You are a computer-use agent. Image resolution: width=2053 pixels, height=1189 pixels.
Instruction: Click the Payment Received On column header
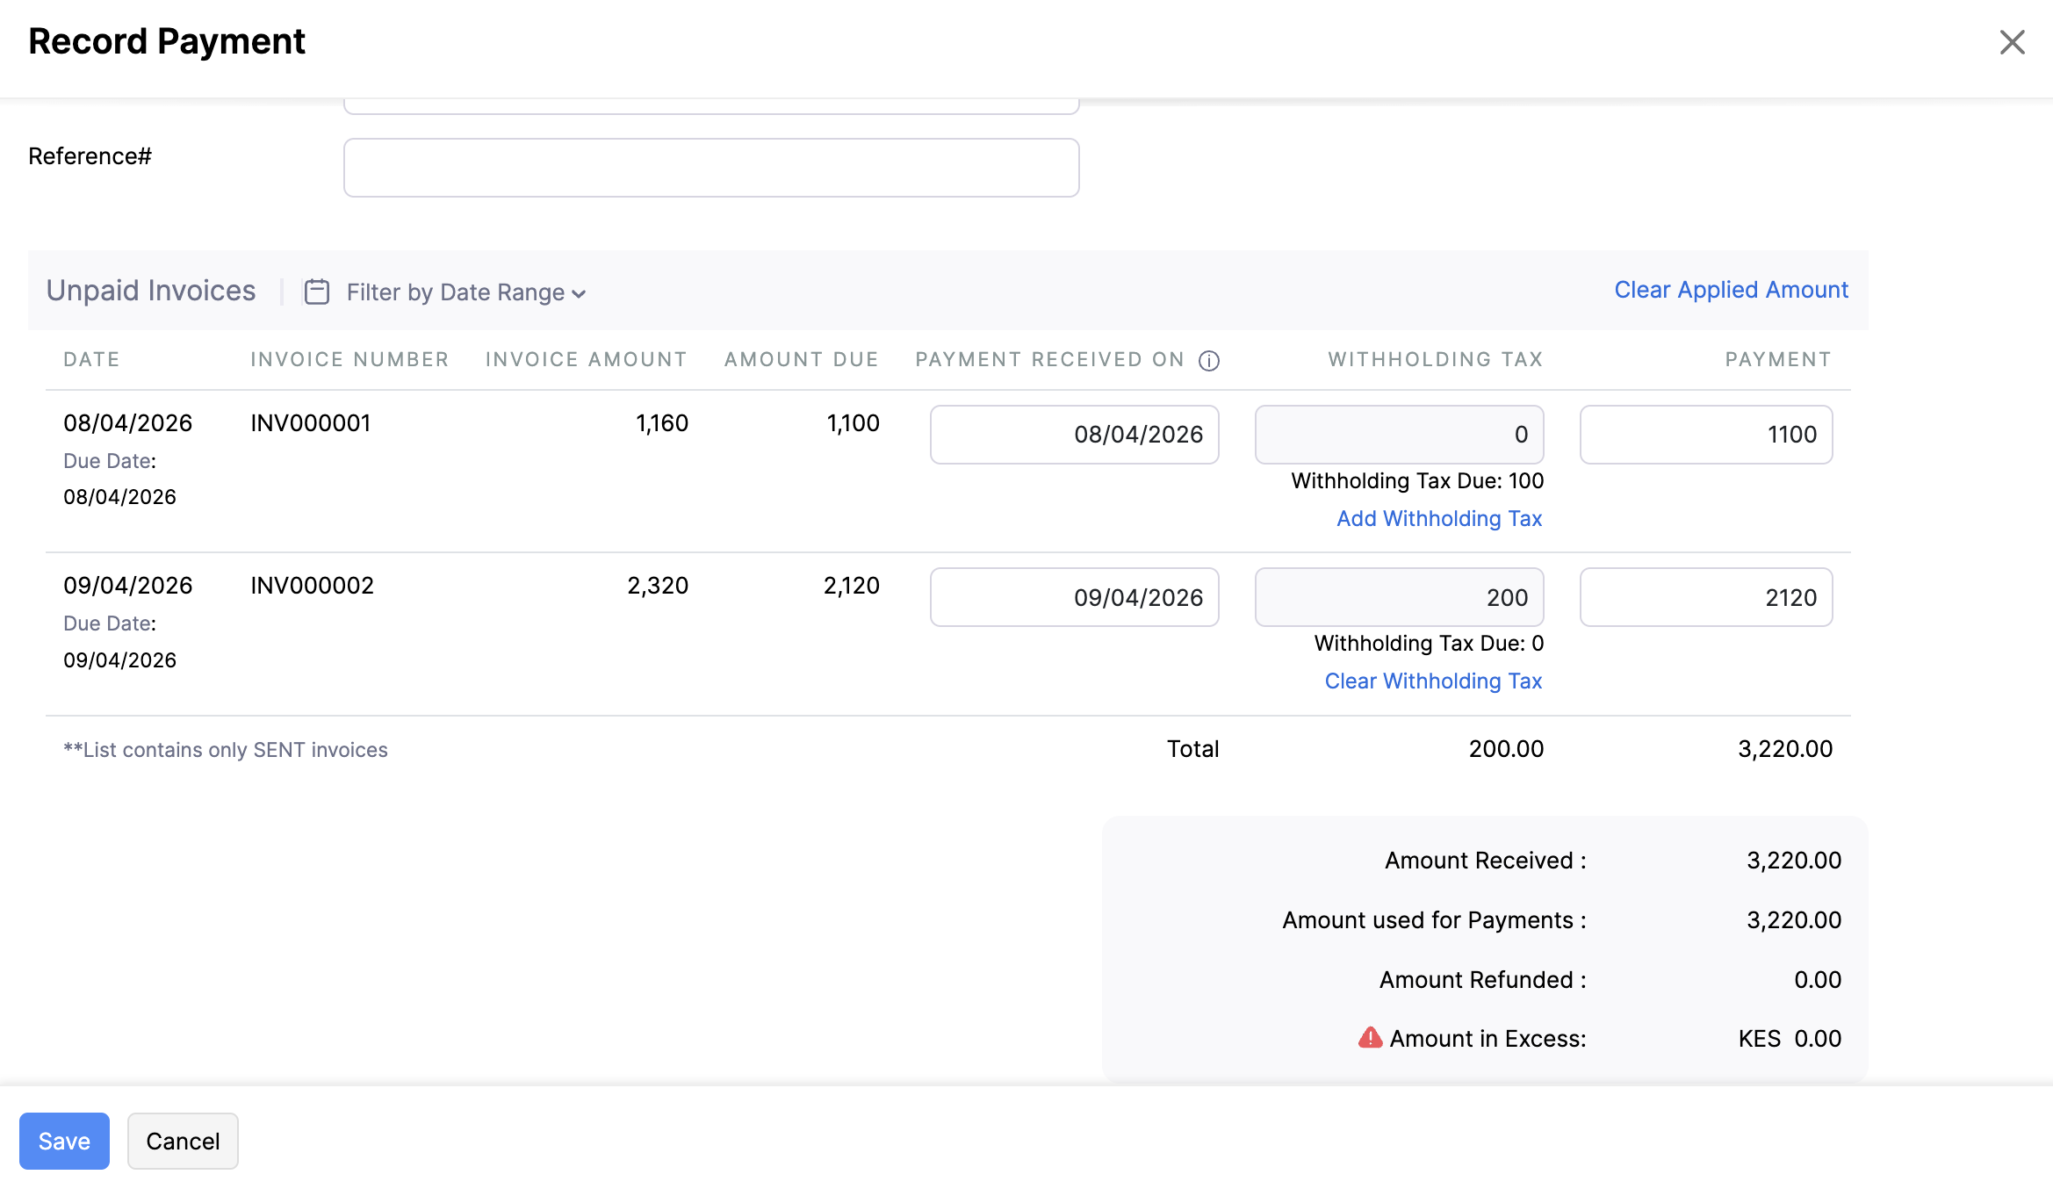coord(1050,360)
